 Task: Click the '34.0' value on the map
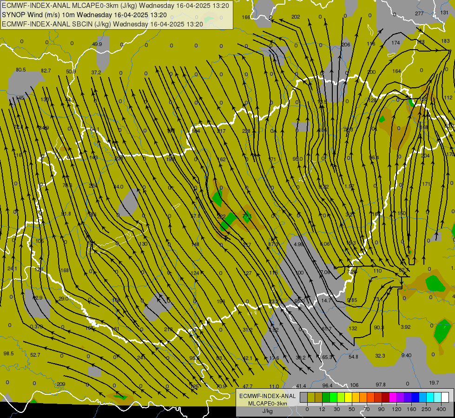(118, 187)
